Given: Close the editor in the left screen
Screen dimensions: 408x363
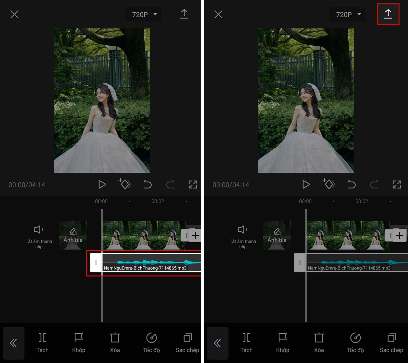Looking at the screenshot, I should (14, 14).
